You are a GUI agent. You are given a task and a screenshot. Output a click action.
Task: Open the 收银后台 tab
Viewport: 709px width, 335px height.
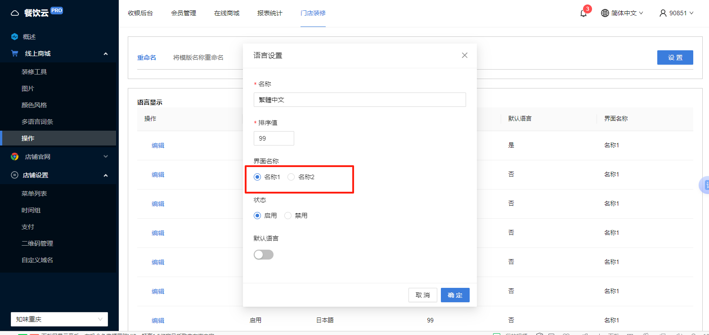coord(140,13)
